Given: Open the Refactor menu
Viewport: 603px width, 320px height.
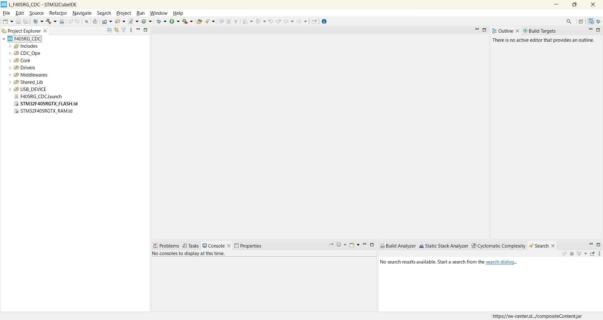Looking at the screenshot, I should 58,13.
